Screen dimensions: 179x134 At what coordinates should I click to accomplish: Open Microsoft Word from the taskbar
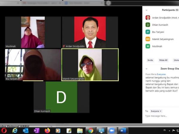[x=123, y=130]
